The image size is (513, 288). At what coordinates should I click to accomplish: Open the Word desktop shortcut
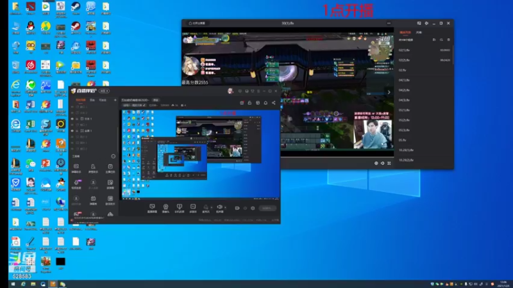click(x=30, y=106)
